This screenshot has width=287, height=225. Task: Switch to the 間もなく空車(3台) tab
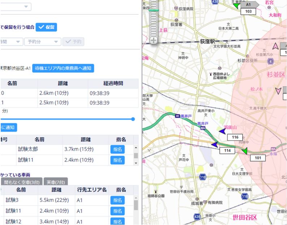(x=22, y=182)
